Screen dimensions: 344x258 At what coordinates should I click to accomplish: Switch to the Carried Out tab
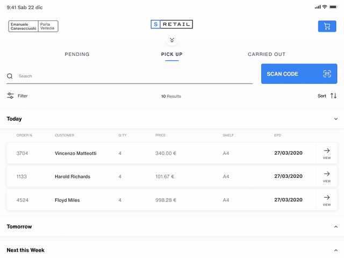[267, 54]
